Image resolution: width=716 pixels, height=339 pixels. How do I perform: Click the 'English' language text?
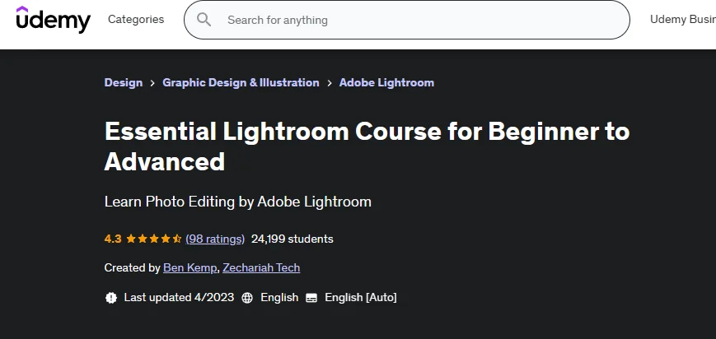(x=279, y=298)
